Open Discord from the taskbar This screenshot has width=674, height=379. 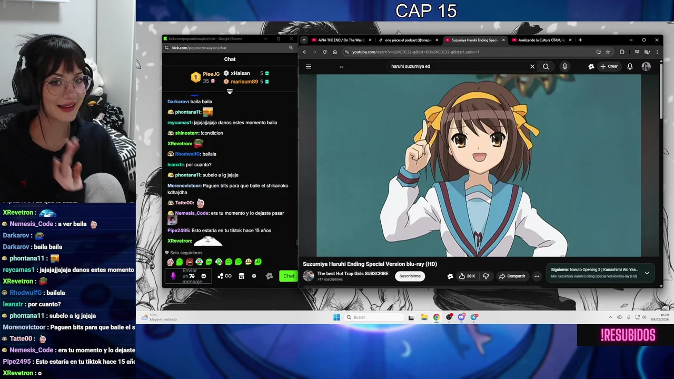(x=461, y=317)
